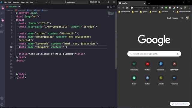
Task: Open the Run menu
Action: point(31,2)
